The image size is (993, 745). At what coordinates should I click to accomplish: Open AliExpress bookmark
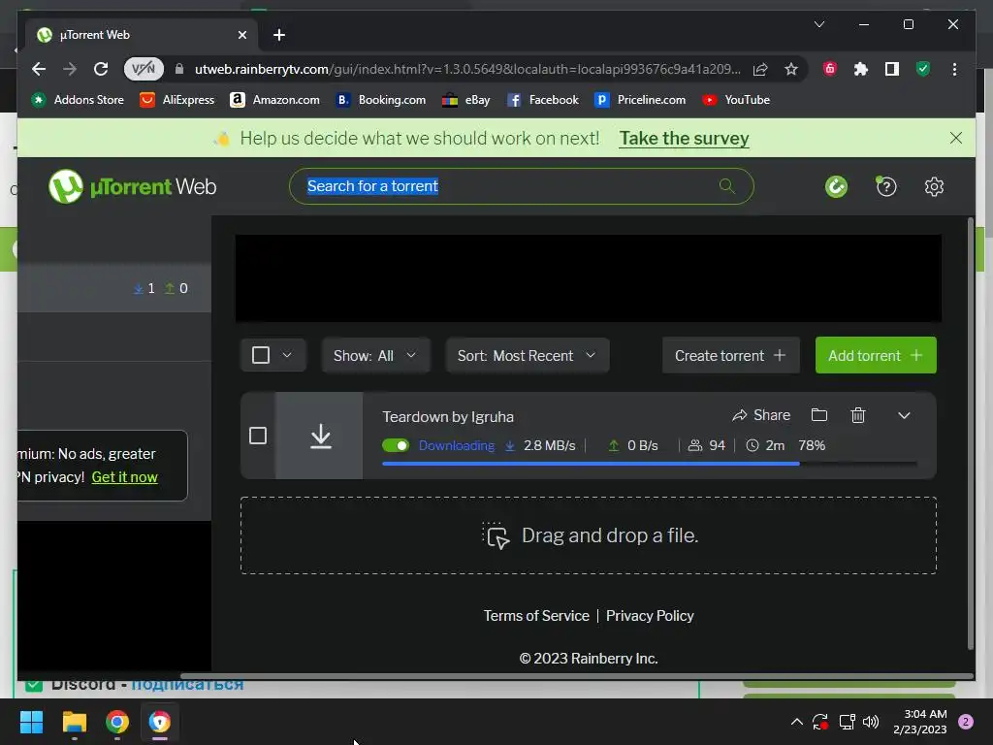(177, 100)
